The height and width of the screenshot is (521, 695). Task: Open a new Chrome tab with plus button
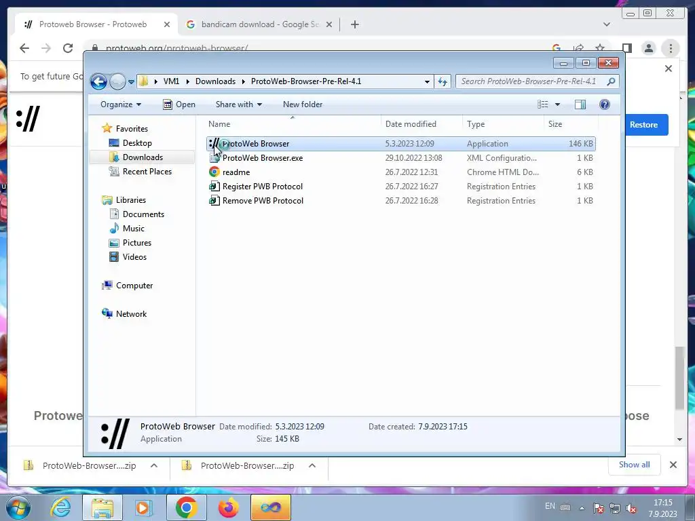(x=354, y=24)
